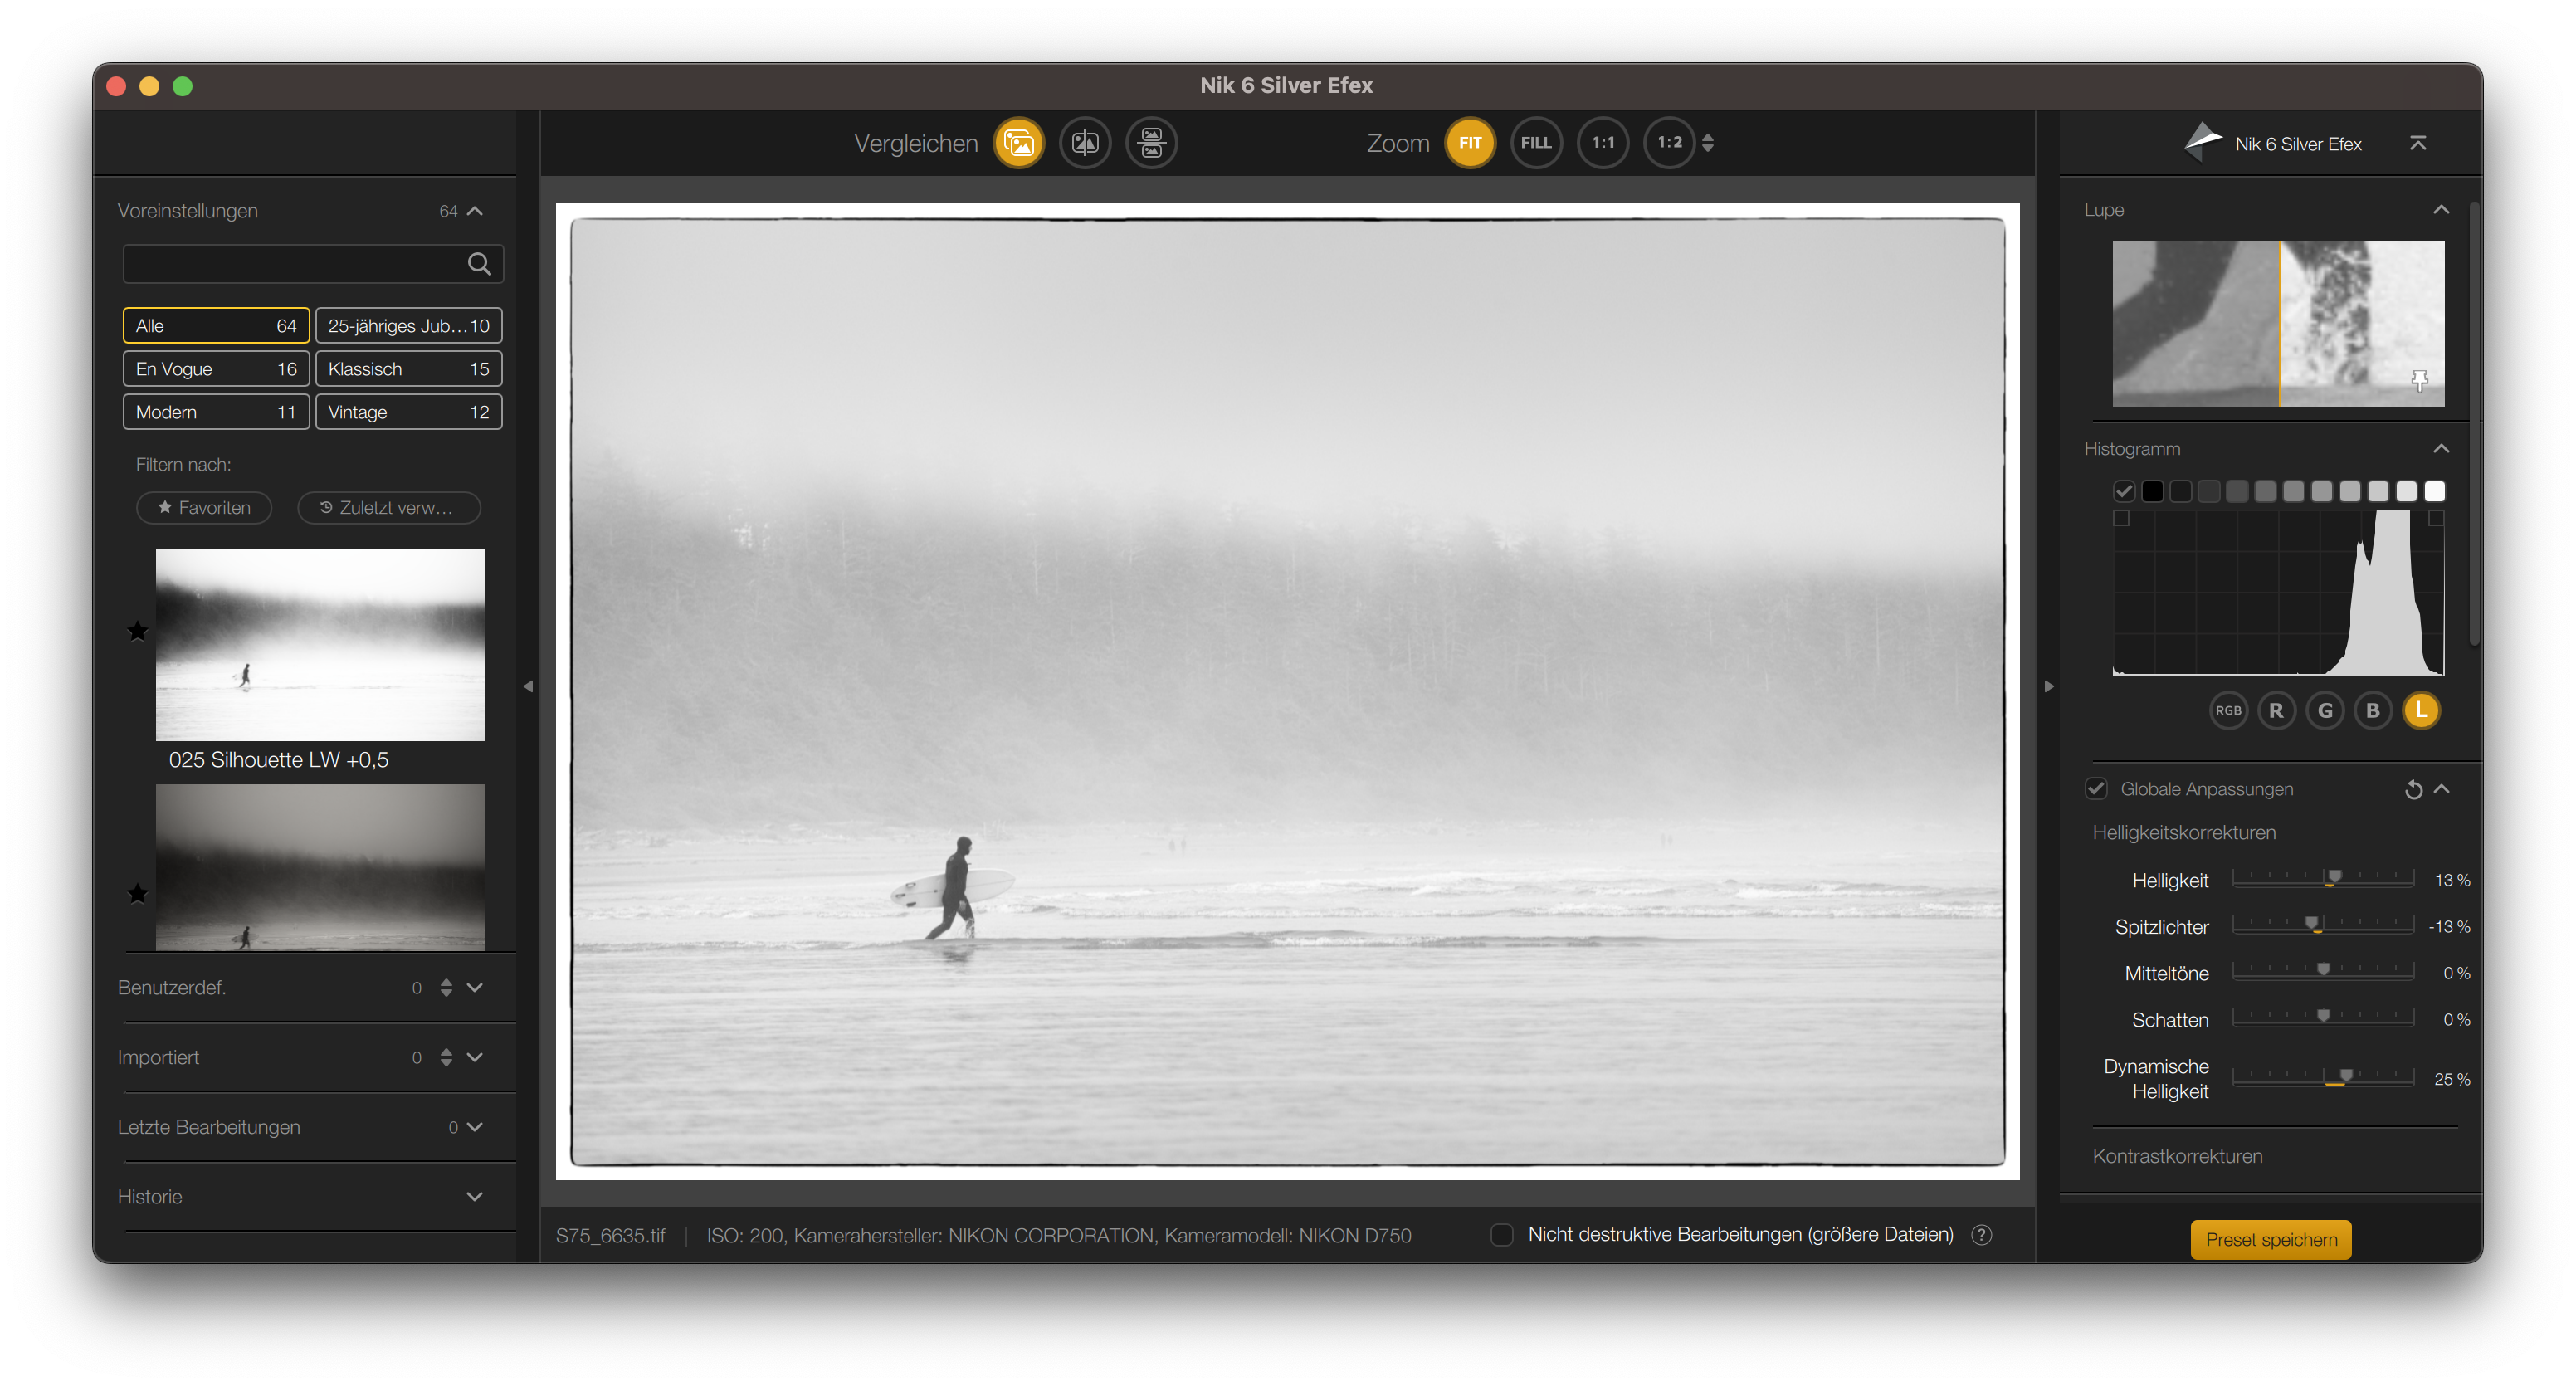2576x1386 pixels.
Task: Select the Vintage preset category
Action: (408, 412)
